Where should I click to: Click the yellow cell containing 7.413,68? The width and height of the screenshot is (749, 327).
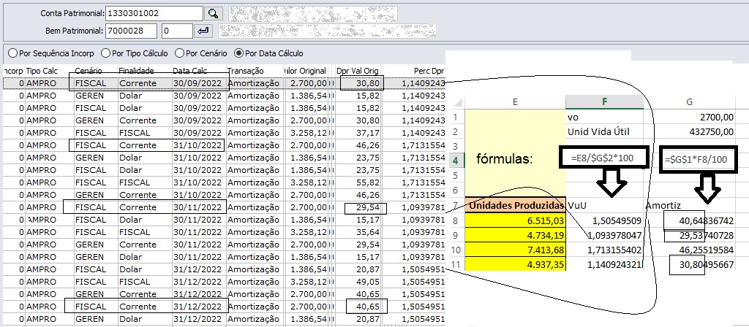(x=515, y=250)
